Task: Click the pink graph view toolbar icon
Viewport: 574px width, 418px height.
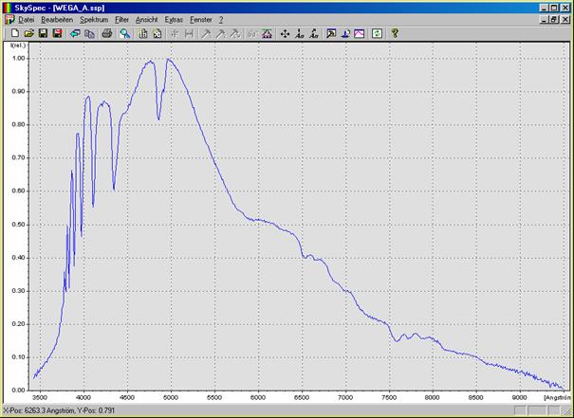Action: point(360,33)
